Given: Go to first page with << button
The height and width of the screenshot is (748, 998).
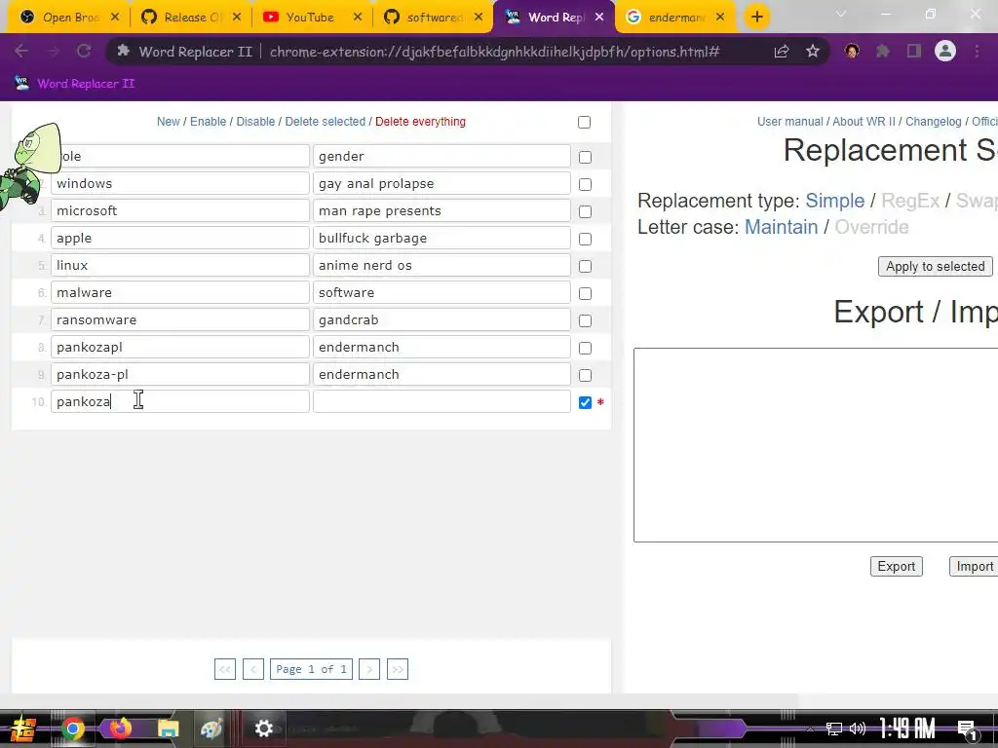Looking at the screenshot, I should pos(225,669).
